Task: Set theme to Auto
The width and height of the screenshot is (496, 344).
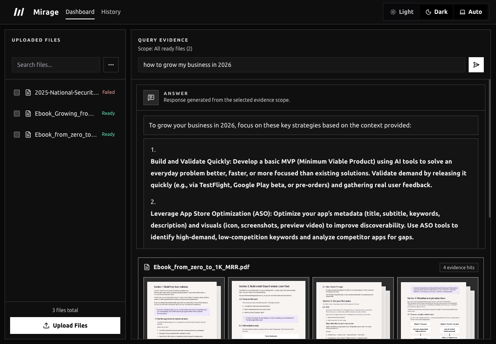Action: [470, 12]
